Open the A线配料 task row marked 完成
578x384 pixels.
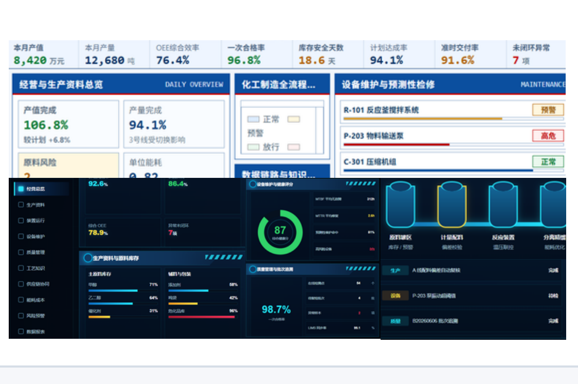click(x=473, y=270)
